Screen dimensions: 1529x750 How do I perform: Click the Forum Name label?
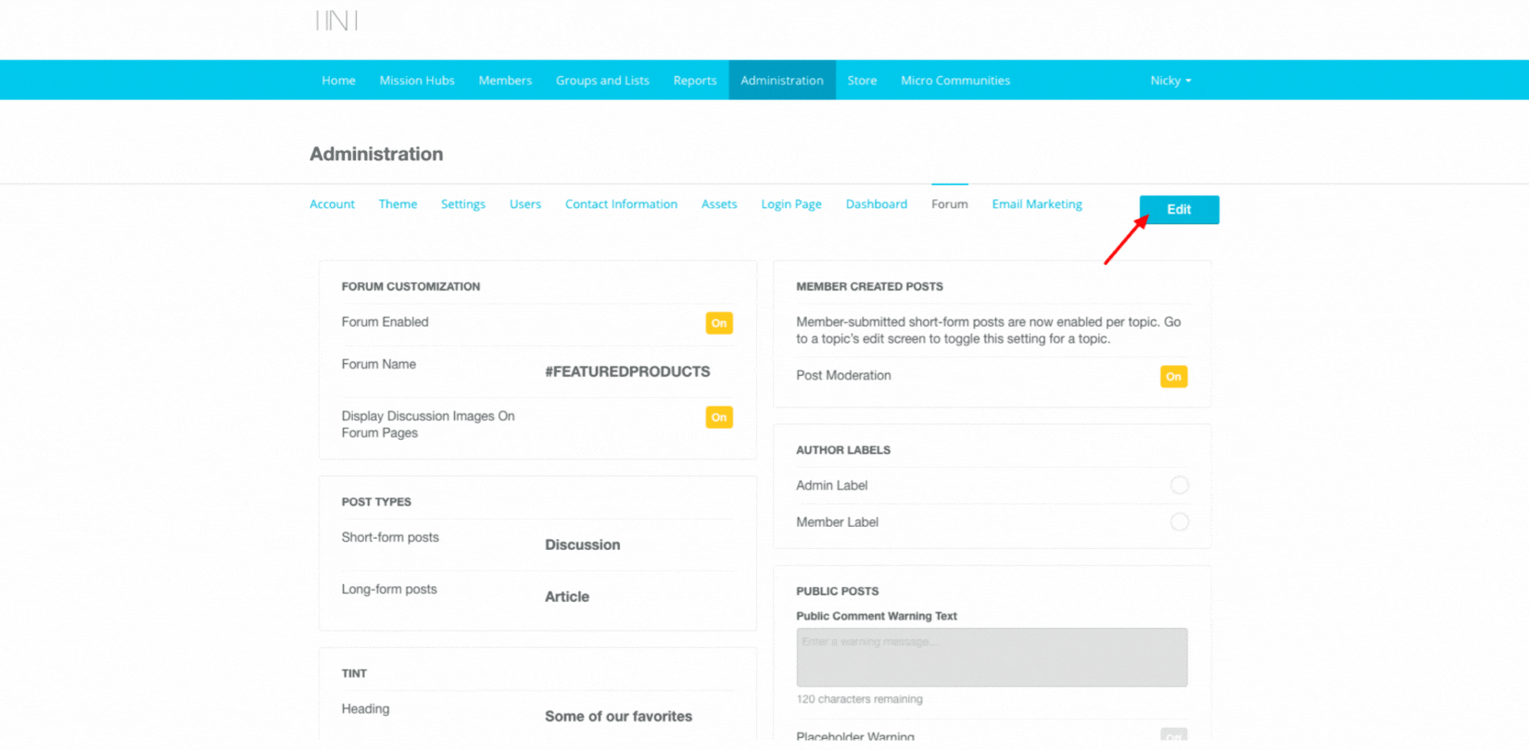378,364
